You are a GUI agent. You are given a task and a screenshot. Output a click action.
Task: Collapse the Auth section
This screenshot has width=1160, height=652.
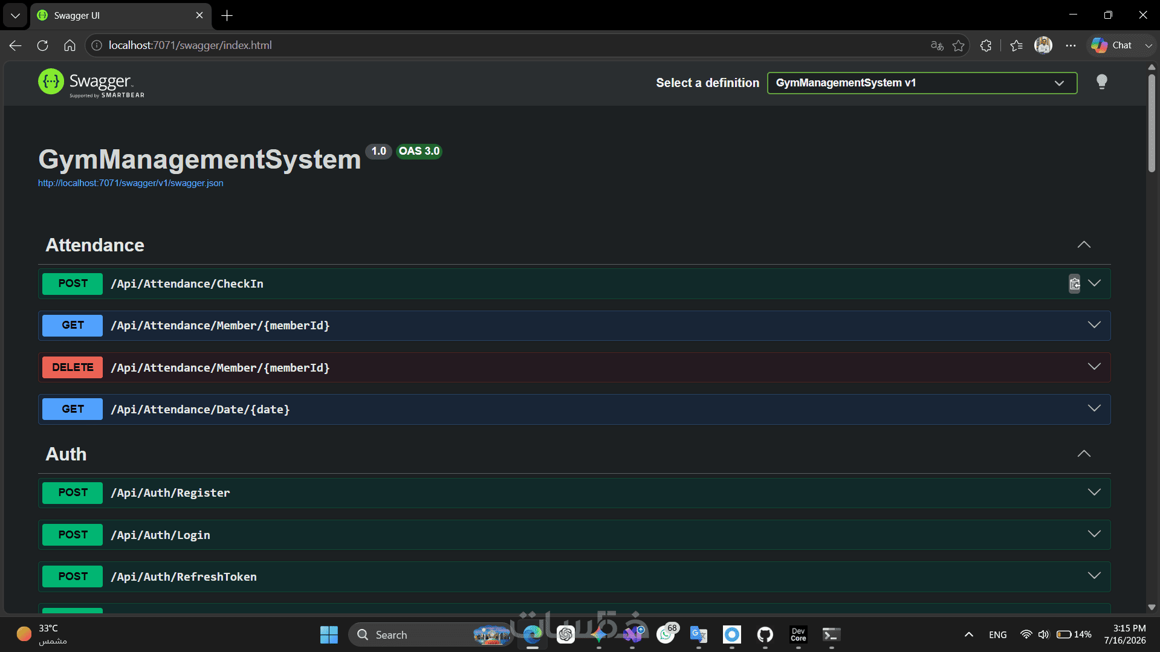coord(1084,454)
